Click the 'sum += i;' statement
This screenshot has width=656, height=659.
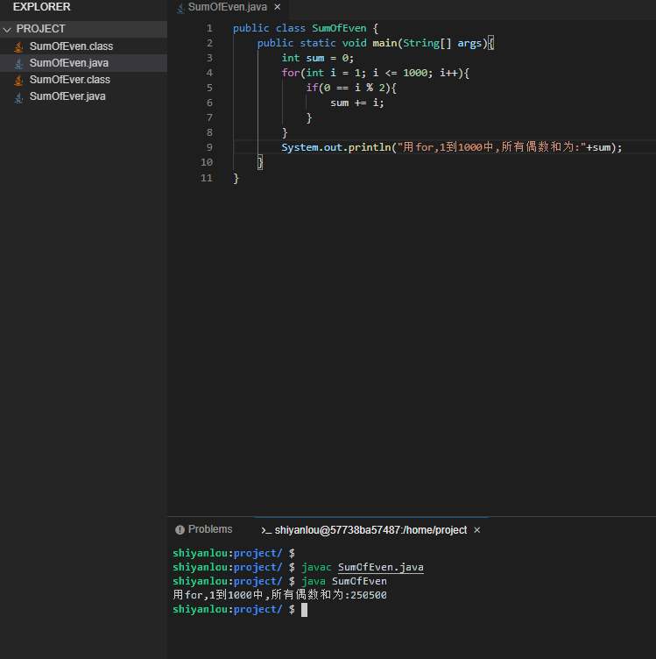click(x=357, y=103)
